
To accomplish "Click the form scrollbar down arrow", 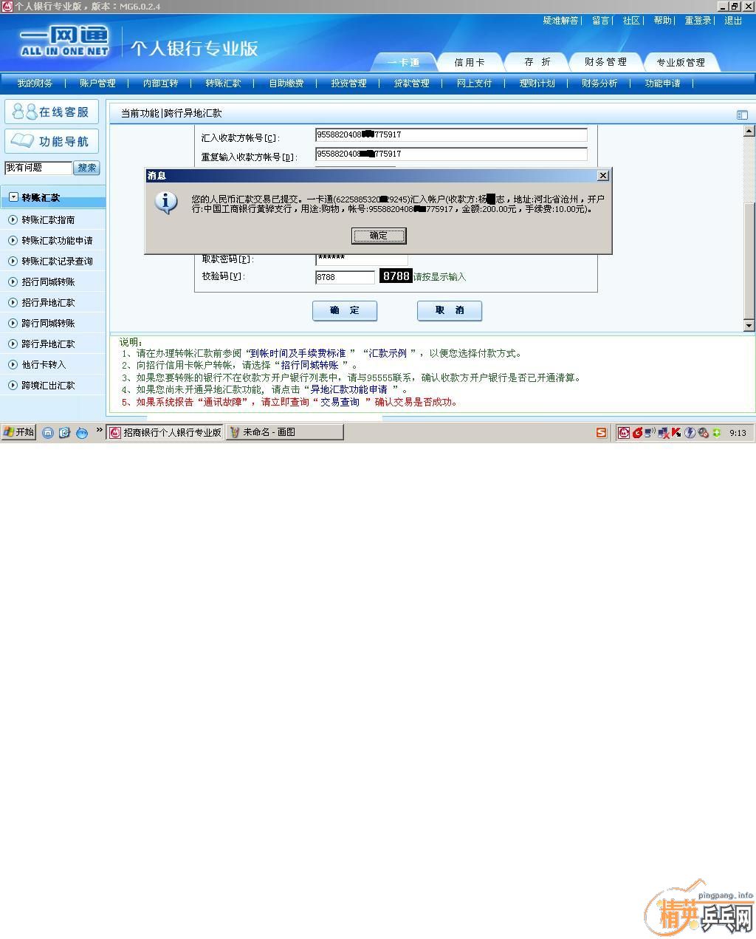I will pos(749,325).
